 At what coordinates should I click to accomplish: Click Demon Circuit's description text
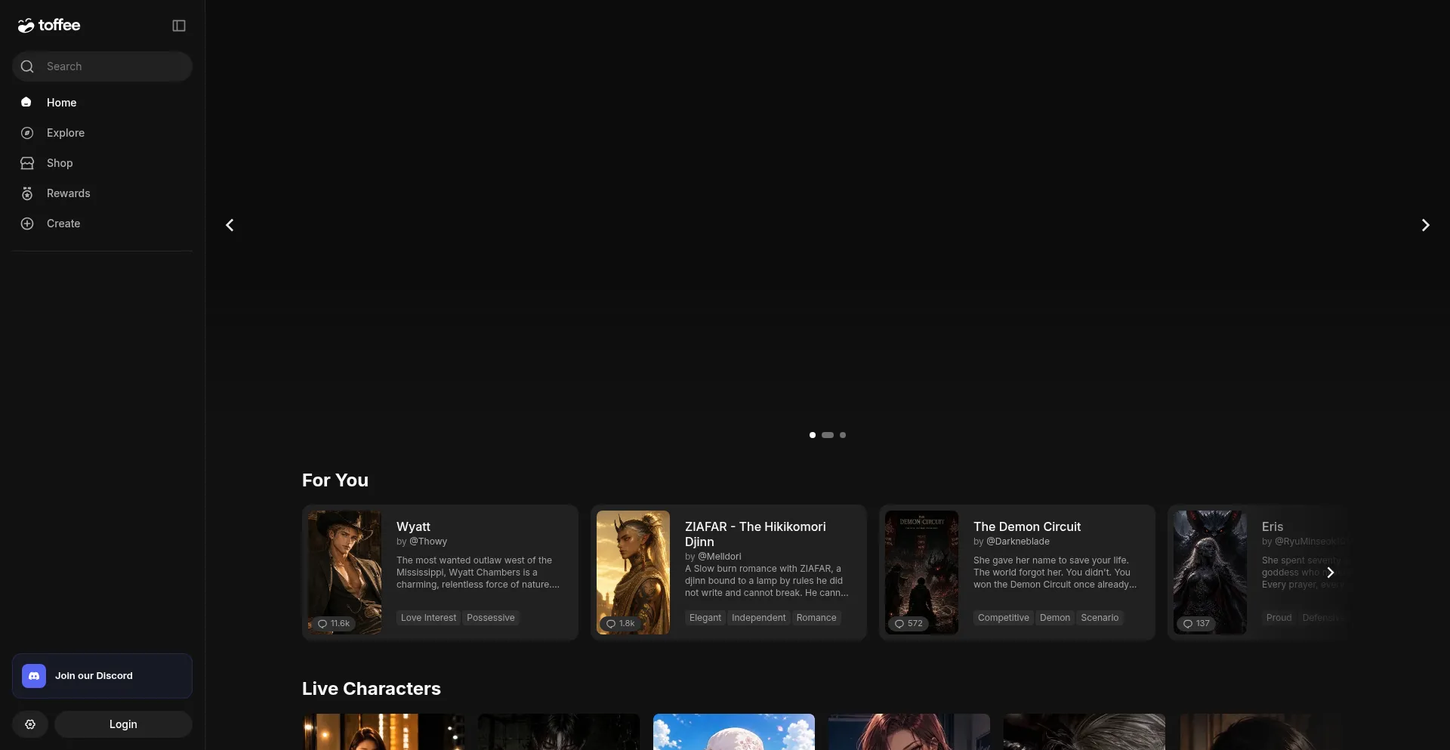[1055, 573]
